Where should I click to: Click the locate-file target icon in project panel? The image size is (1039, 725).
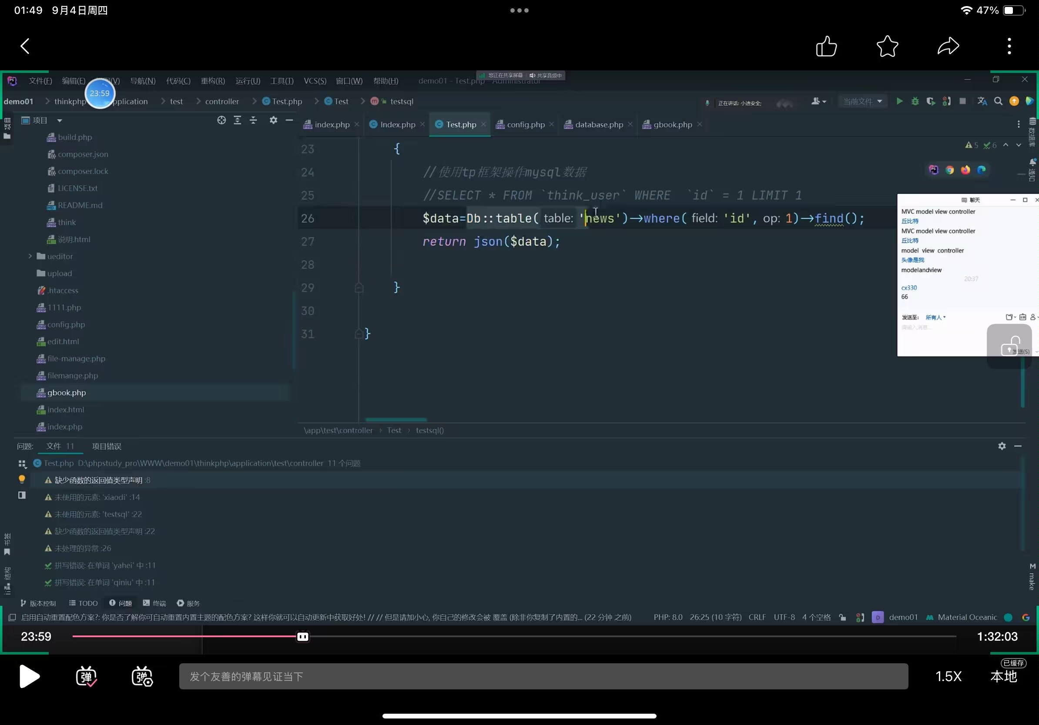click(221, 120)
